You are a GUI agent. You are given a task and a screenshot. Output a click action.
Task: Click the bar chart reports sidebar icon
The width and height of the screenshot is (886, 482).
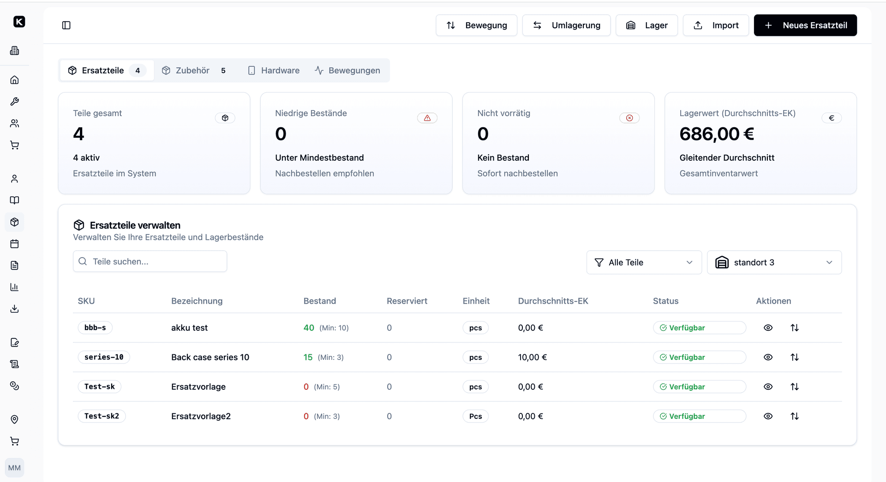coord(14,287)
